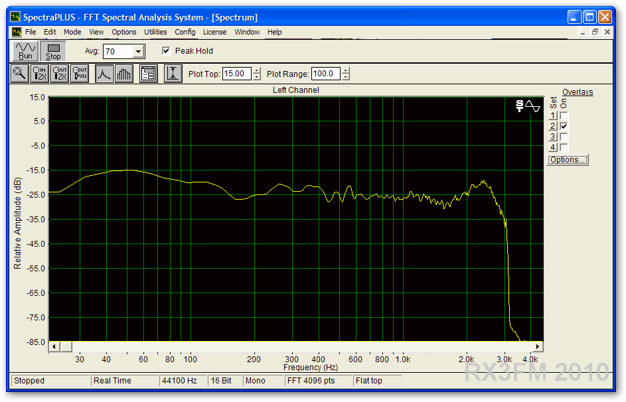Image resolution: width=626 pixels, height=402 pixels.
Task: Click into the Avg value field
Action: click(x=119, y=52)
